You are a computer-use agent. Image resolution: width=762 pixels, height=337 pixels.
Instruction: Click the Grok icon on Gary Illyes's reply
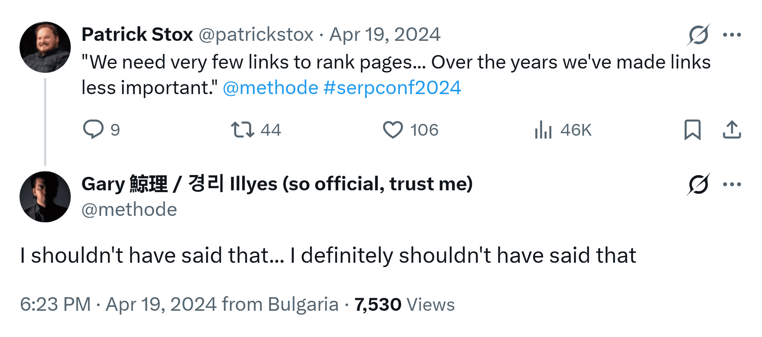(x=698, y=184)
